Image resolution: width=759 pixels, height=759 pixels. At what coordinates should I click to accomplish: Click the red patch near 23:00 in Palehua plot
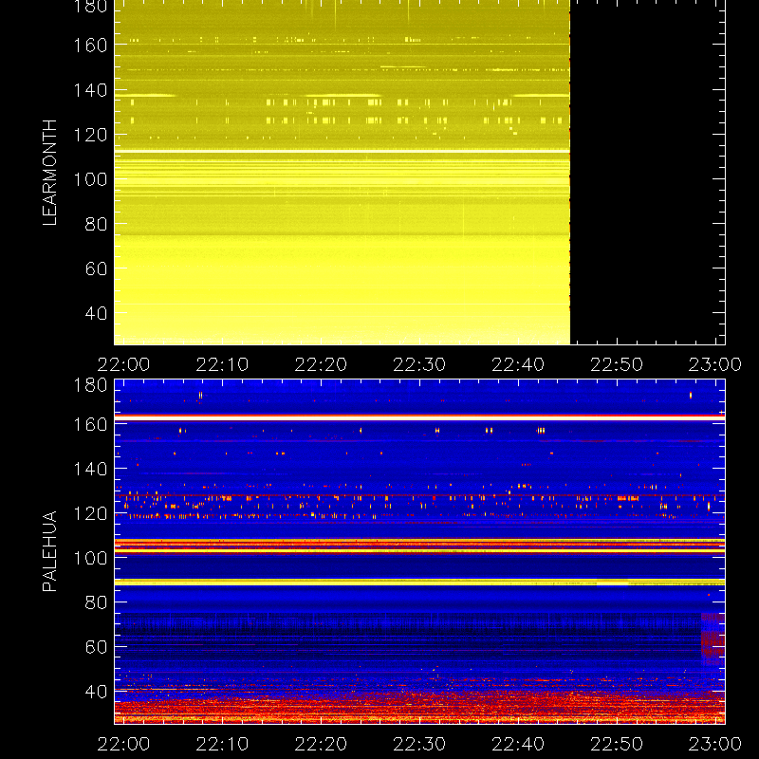click(713, 640)
